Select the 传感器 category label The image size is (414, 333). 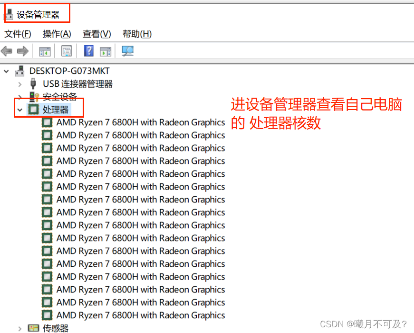[x=56, y=328]
